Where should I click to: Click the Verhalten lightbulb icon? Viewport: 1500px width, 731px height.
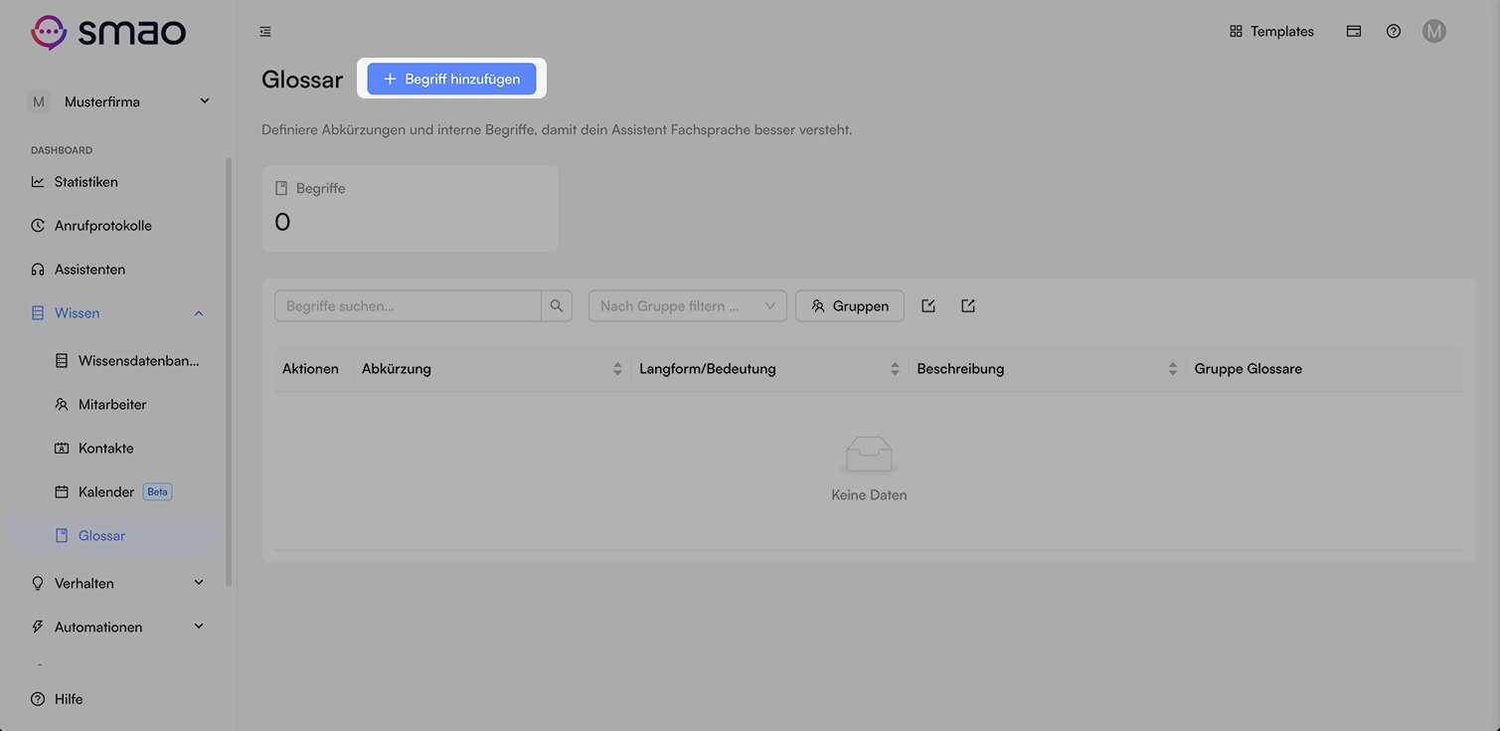click(38, 584)
